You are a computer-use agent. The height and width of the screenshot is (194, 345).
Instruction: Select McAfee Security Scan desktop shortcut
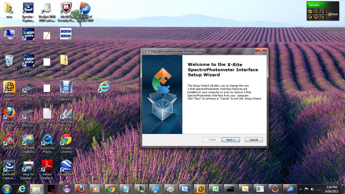tap(66, 12)
